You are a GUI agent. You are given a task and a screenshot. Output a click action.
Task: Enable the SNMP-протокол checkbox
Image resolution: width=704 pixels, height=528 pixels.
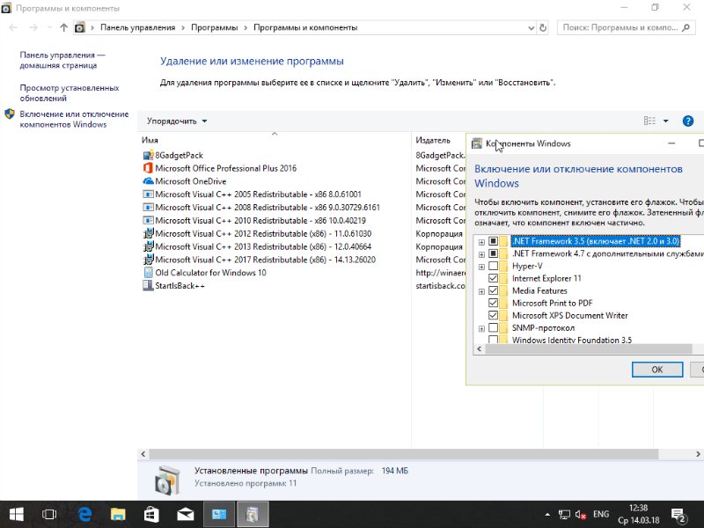click(x=493, y=327)
